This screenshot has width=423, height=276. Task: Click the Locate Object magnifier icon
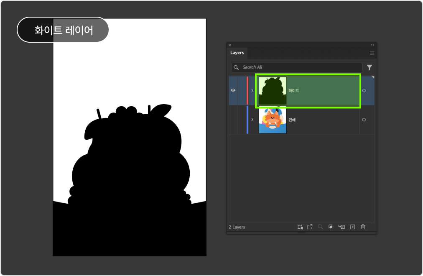click(321, 227)
